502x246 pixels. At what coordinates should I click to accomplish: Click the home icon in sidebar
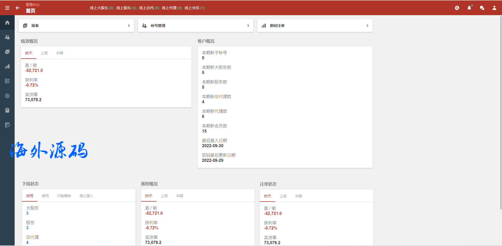click(x=7, y=22)
